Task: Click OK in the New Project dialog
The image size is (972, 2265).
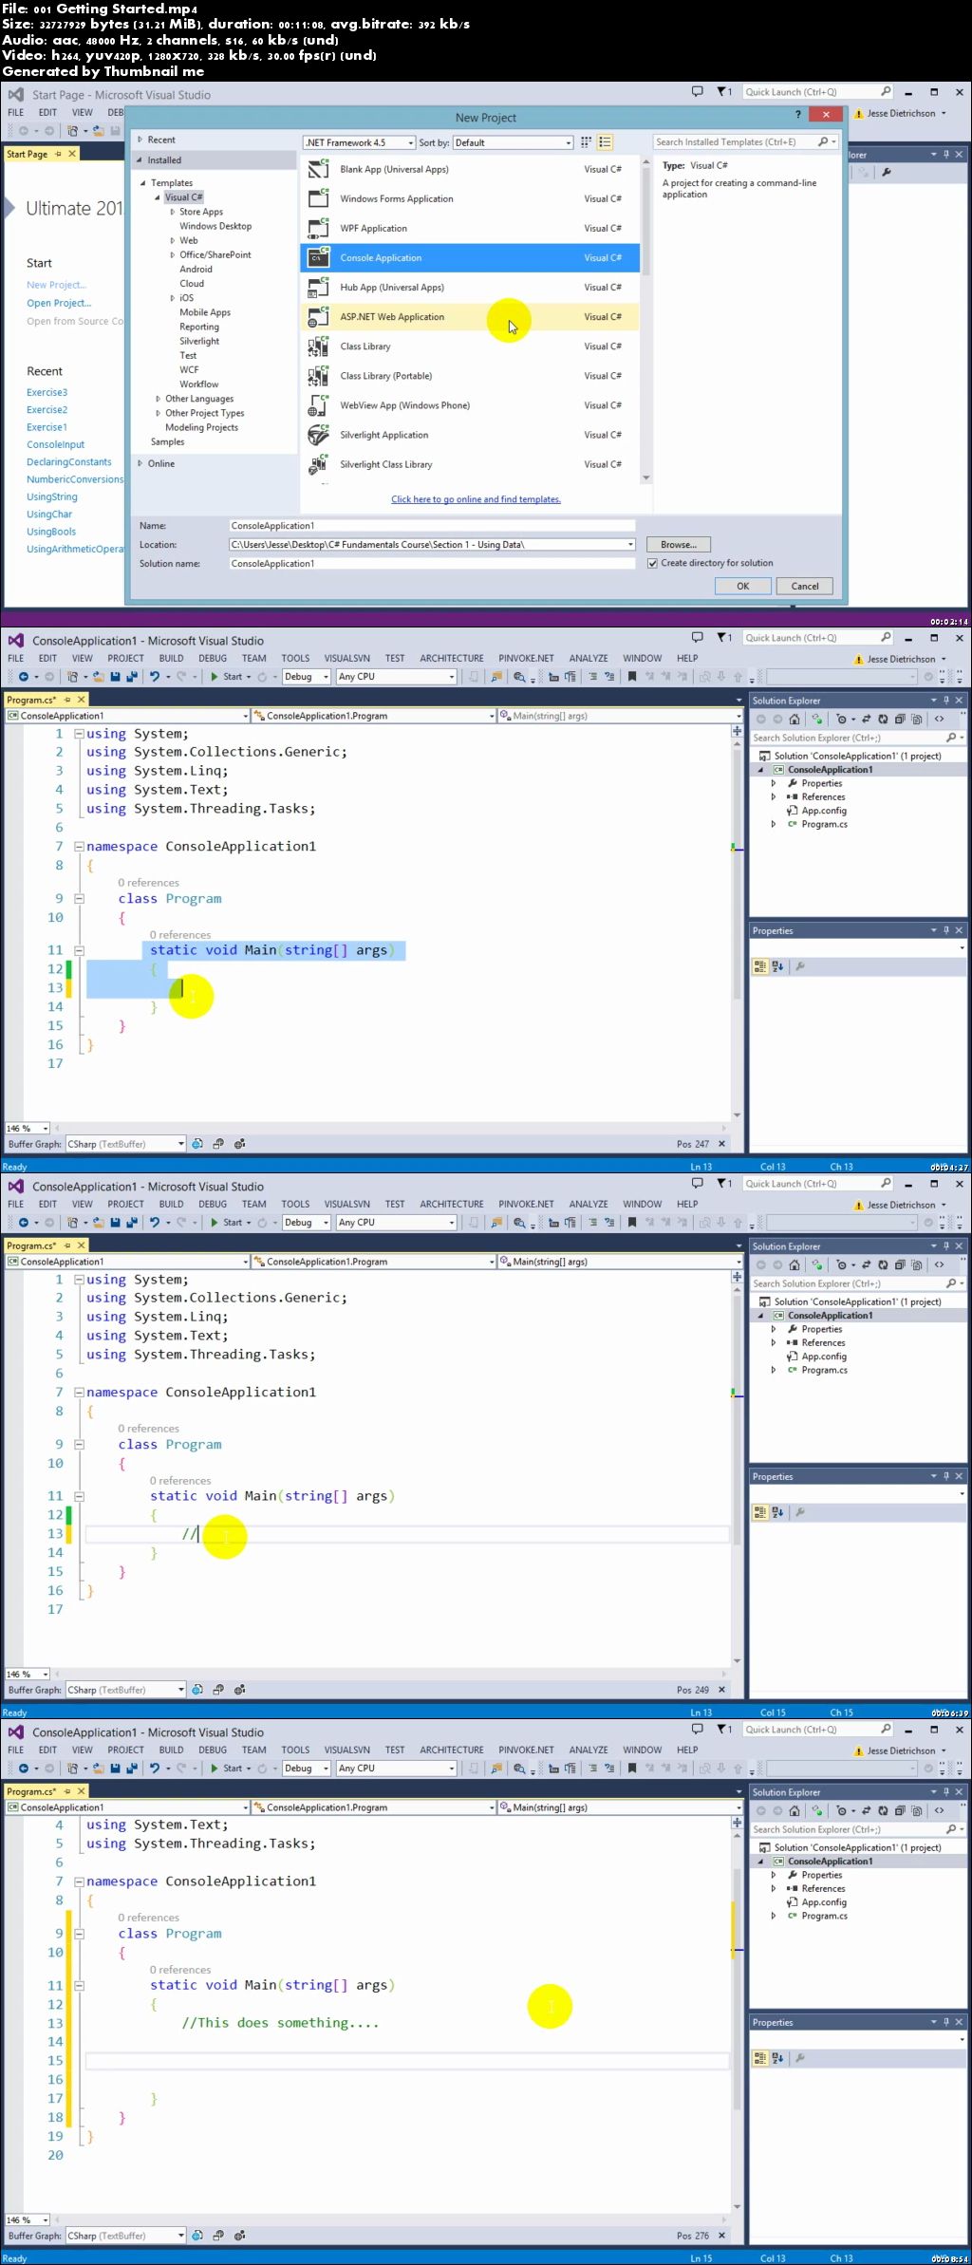Action: point(743,586)
